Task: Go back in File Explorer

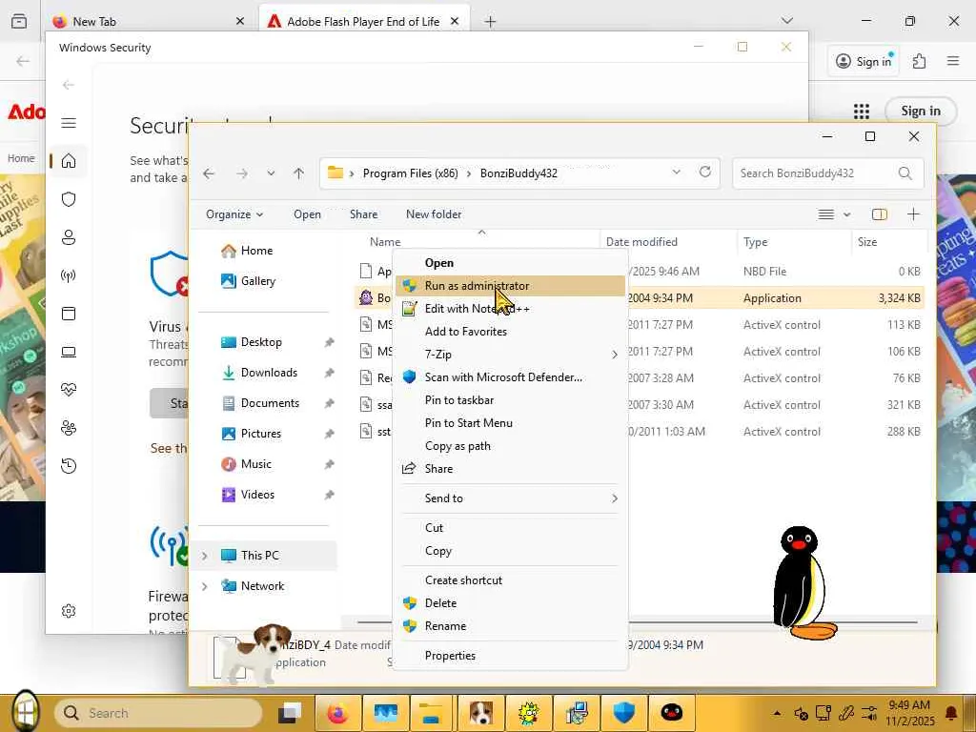Action: [x=209, y=173]
